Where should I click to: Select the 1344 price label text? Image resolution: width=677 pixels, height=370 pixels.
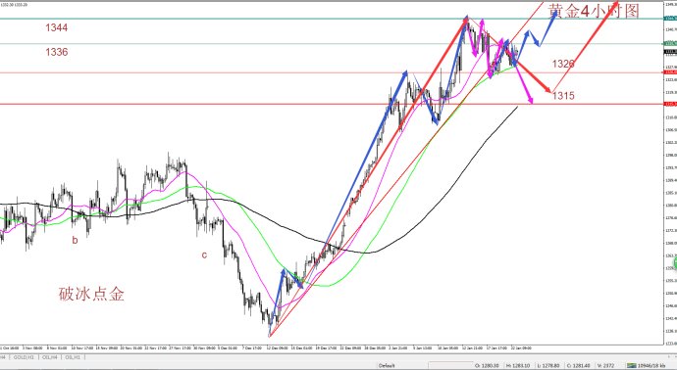click(x=57, y=28)
